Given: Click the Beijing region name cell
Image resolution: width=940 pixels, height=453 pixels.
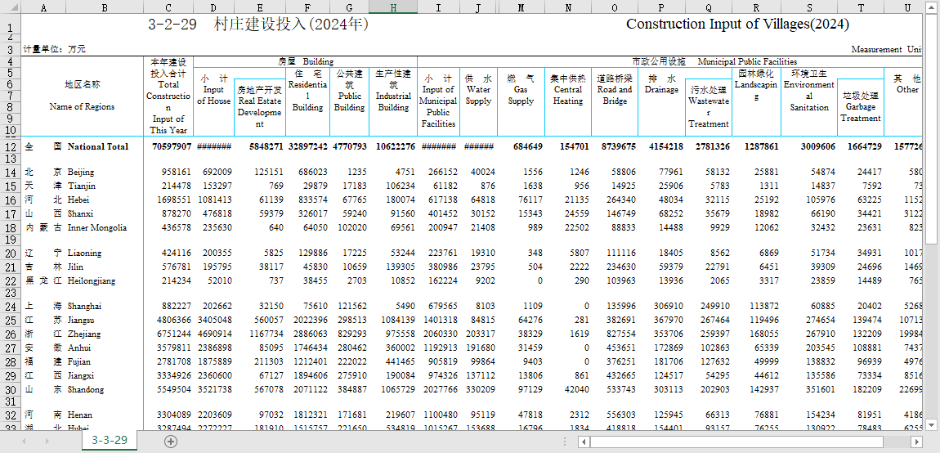Looking at the screenshot, I should (x=81, y=173).
